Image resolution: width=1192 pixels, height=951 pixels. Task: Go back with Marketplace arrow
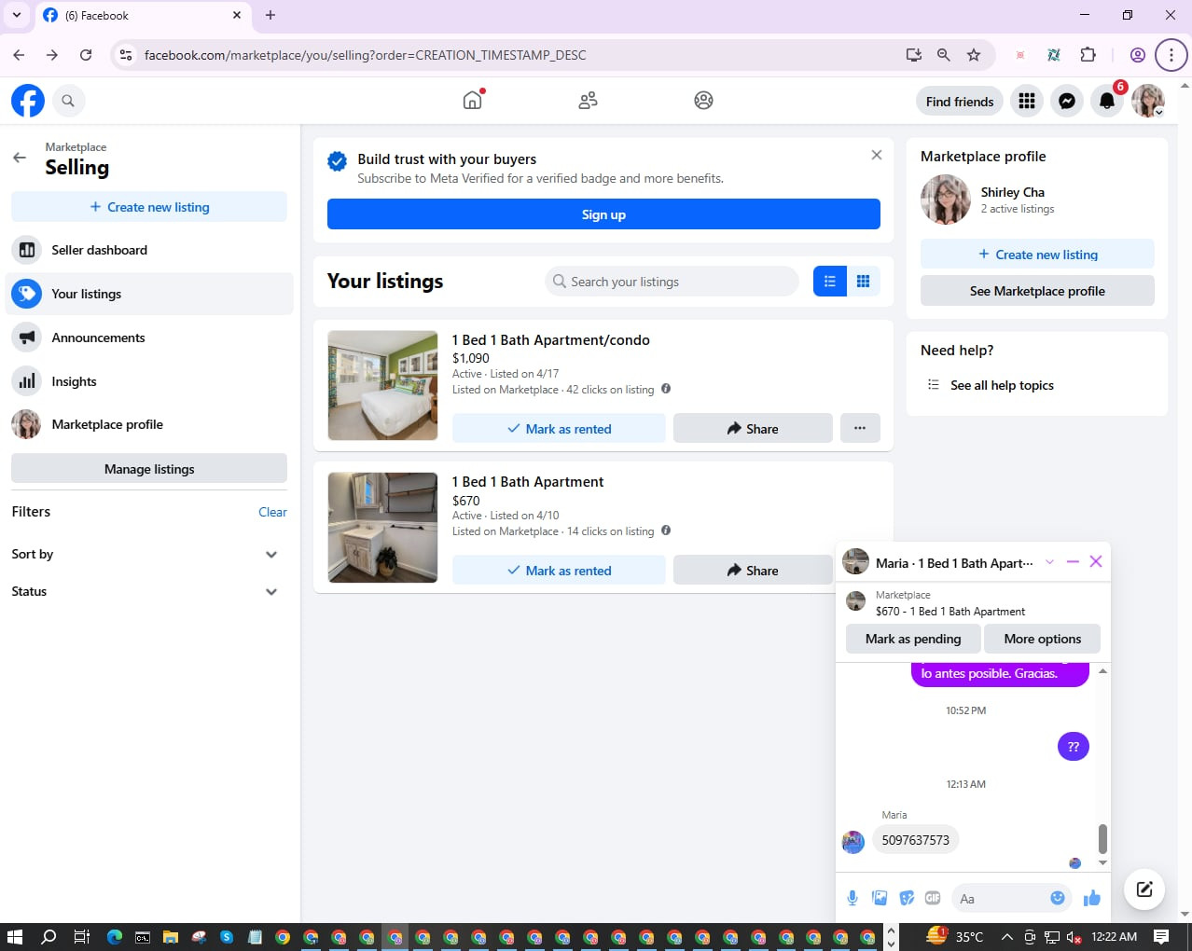[20, 158]
